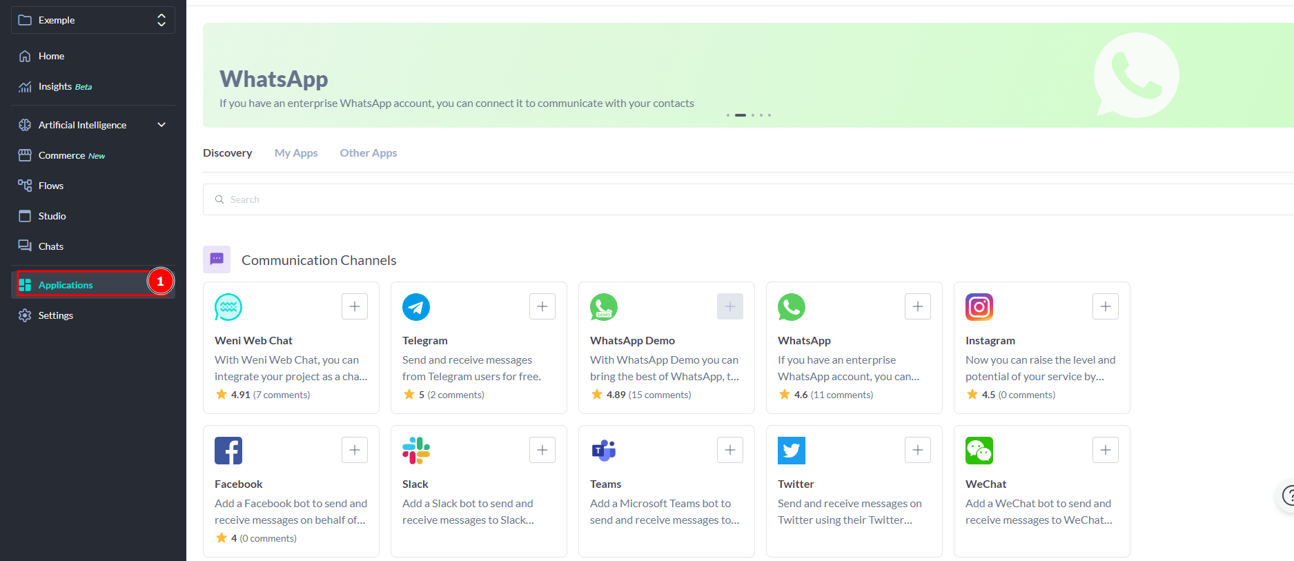
Task: Open the Chats sidebar item
Action: click(x=51, y=246)
